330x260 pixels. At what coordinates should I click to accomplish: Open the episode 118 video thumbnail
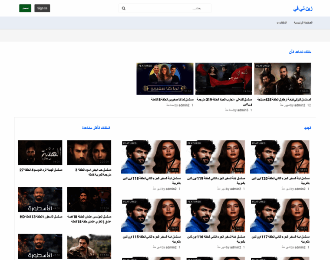pos(151,156)
